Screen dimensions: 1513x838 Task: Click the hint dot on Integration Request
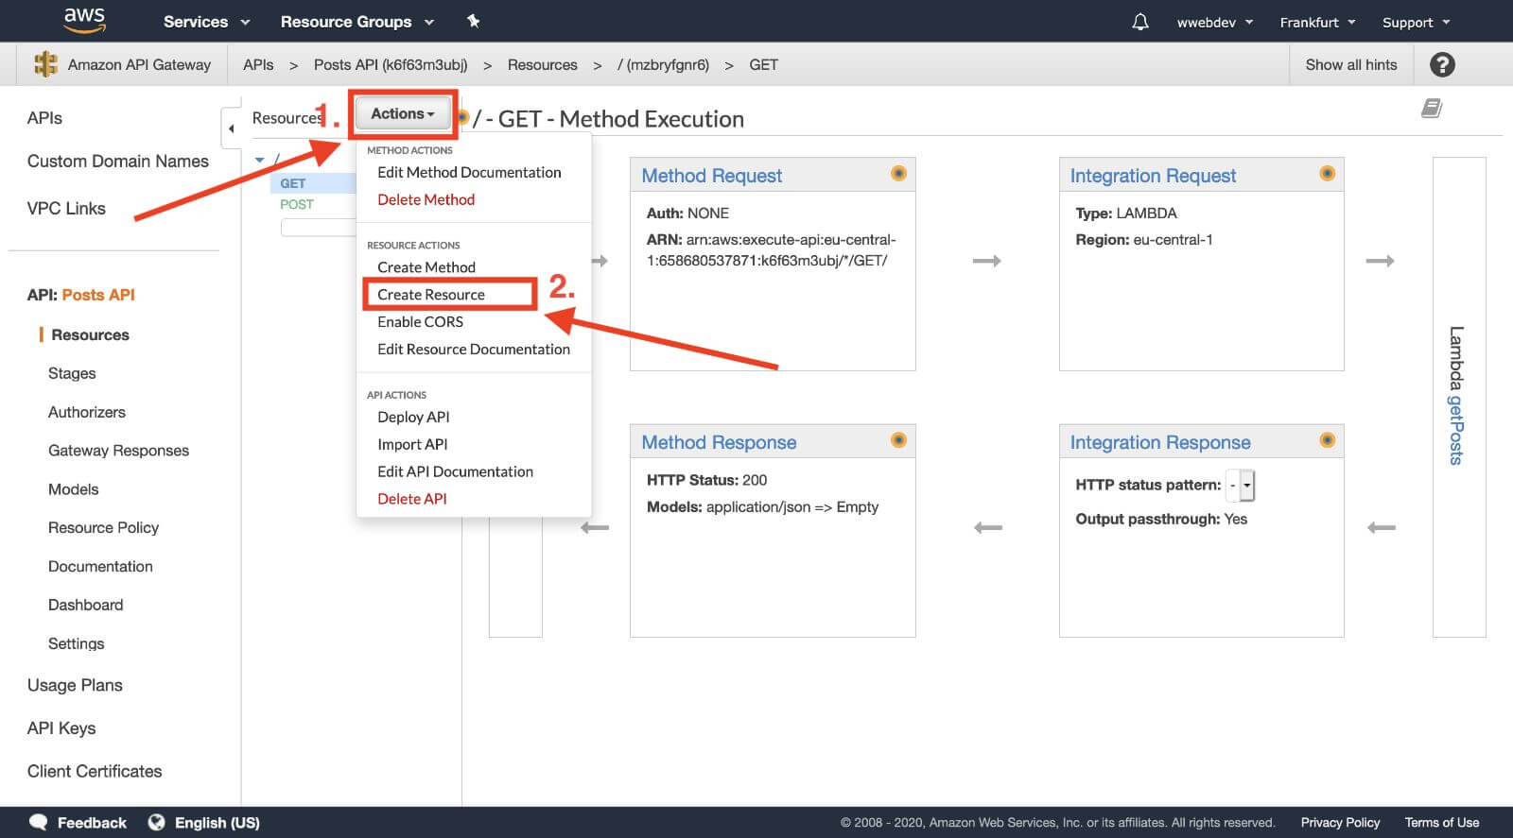[x=1328, y=173]
